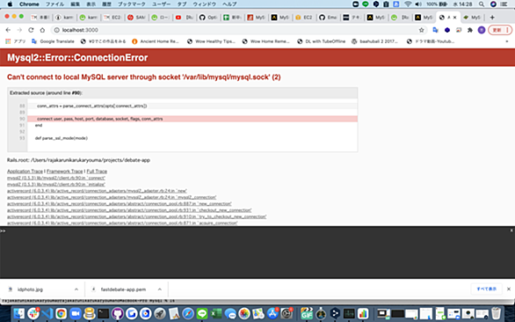Show the Full Trace

(97, 172)
